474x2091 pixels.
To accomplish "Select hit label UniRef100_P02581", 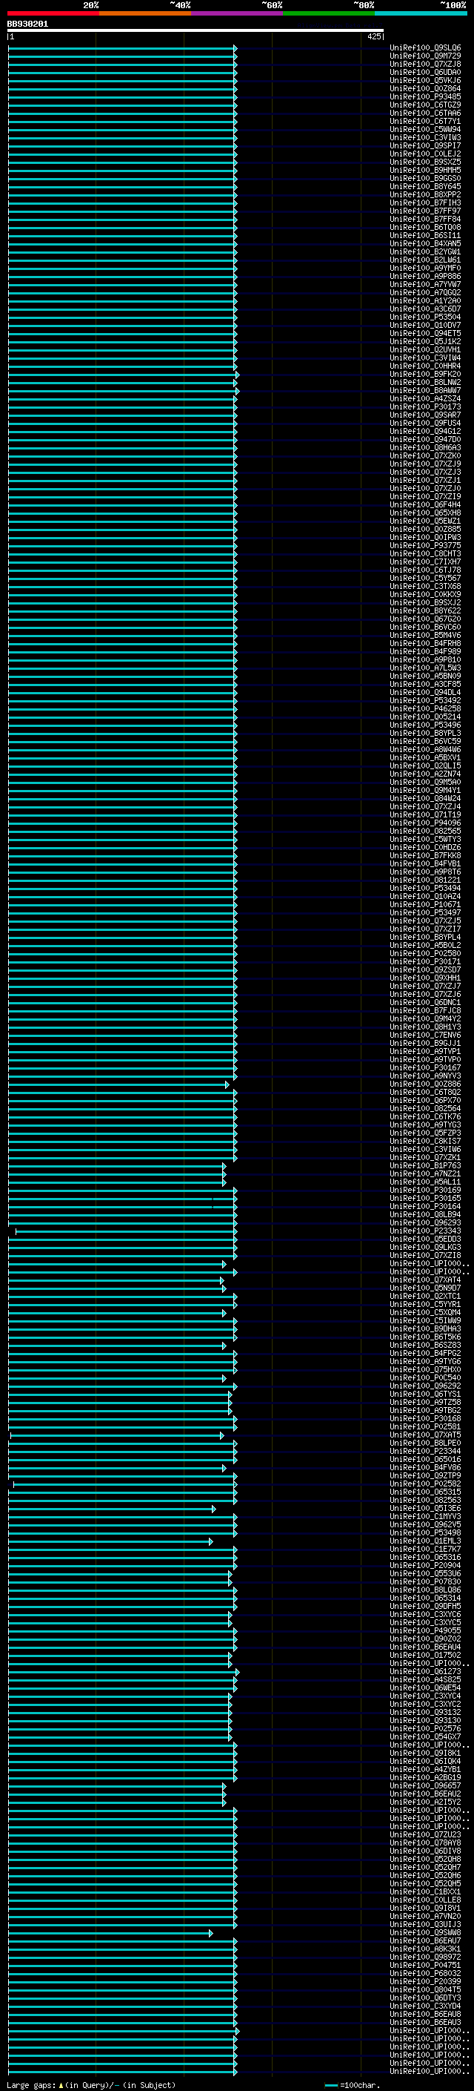I will click(x=425, y=1427).
